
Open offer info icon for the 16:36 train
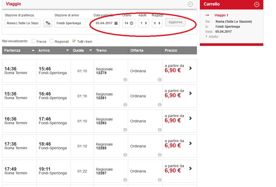pyautogui.click(x=160, y=130)
